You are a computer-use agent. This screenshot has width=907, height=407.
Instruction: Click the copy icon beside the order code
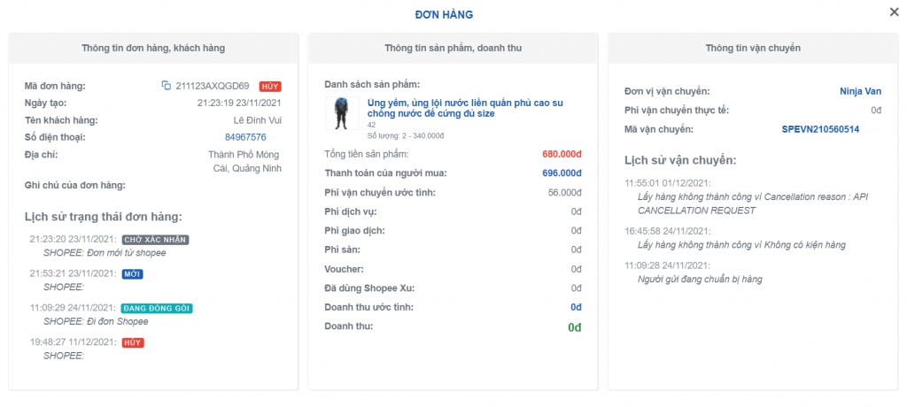[166, 86]
